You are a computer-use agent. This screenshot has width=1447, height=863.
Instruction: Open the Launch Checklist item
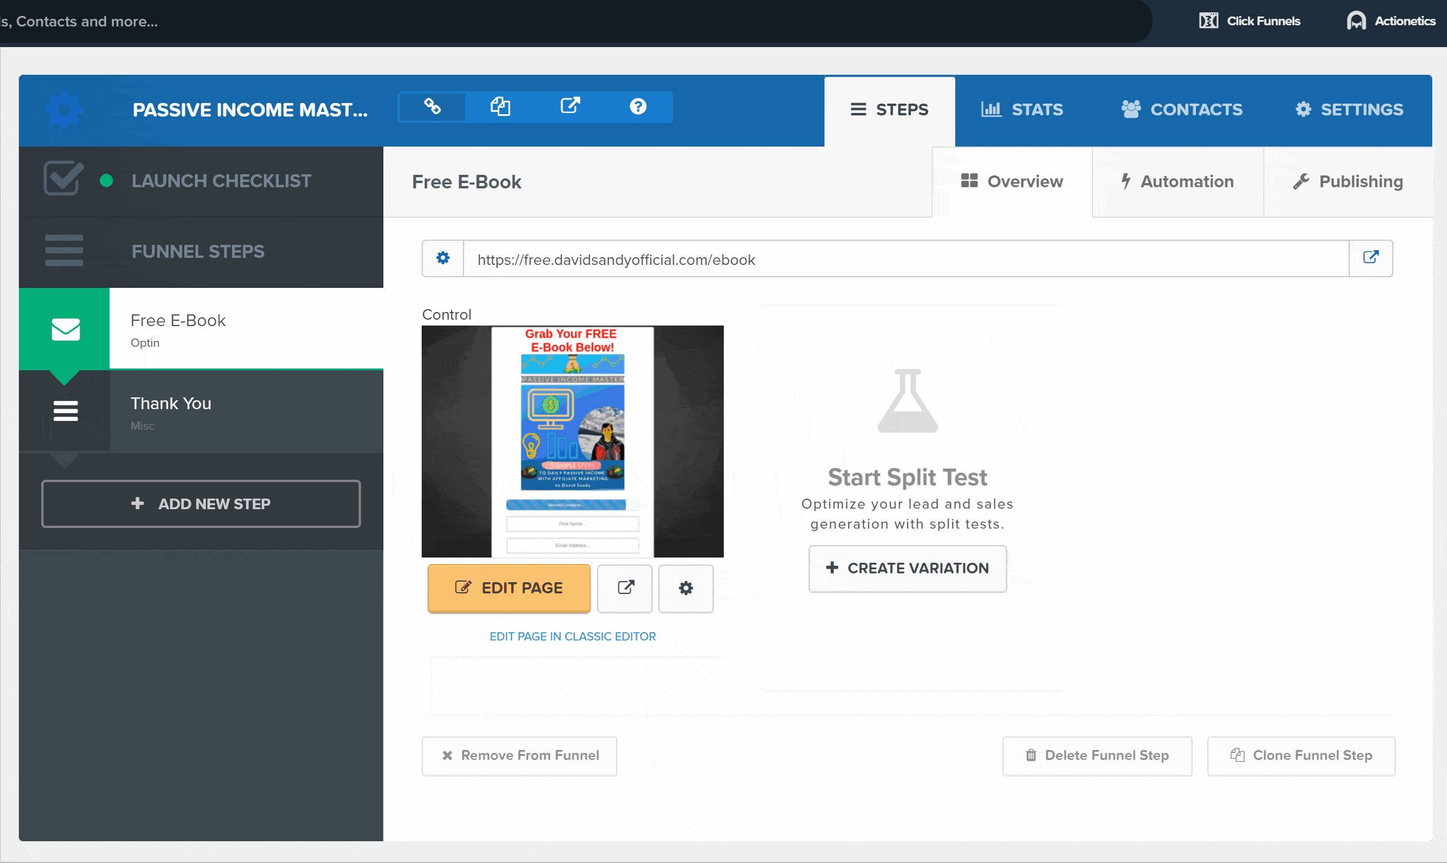tap(221, 181)
